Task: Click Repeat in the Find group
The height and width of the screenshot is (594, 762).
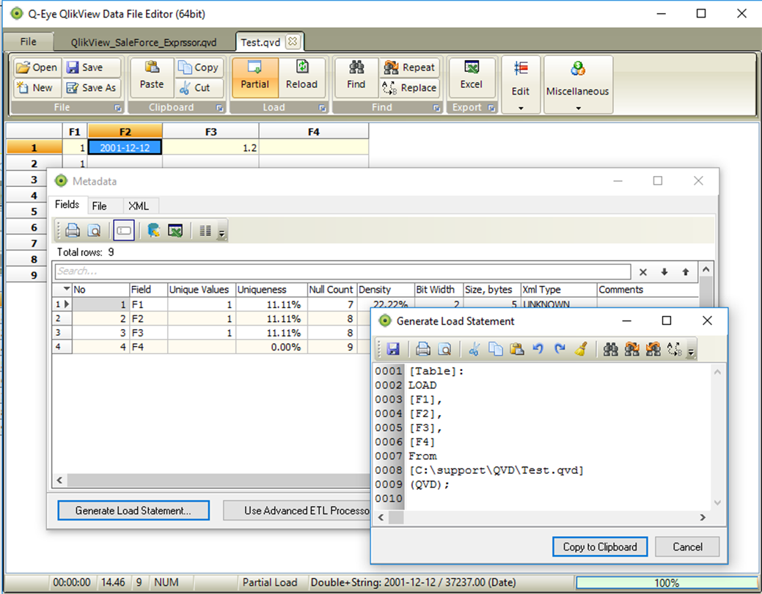Action: (x=409, y=67)
